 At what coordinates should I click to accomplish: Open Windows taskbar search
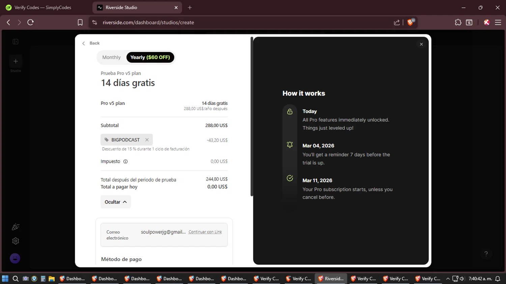pos(16,279)
